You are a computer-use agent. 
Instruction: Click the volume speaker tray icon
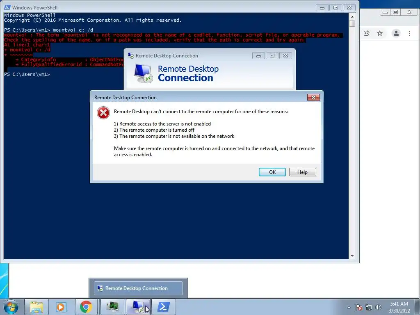coord(378,307)
